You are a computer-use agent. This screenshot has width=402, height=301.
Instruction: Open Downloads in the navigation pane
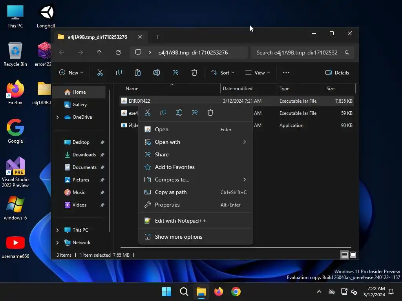point(79,155)
